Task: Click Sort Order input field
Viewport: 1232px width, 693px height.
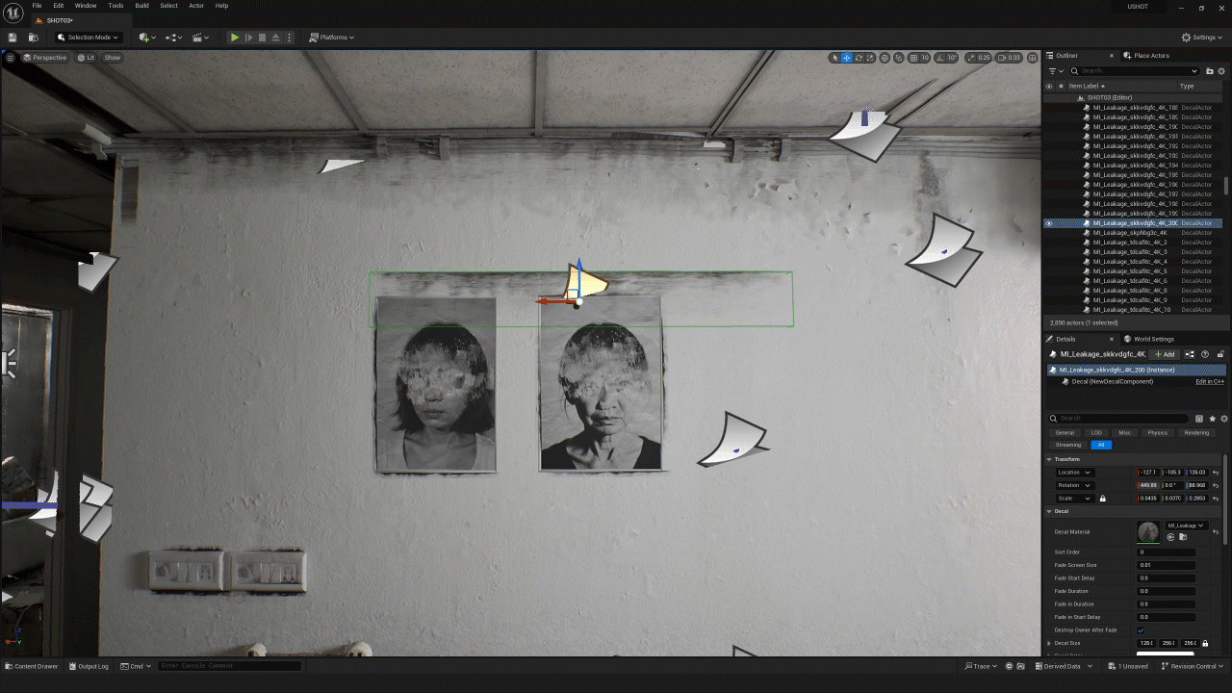Action: coord(1166,552)
